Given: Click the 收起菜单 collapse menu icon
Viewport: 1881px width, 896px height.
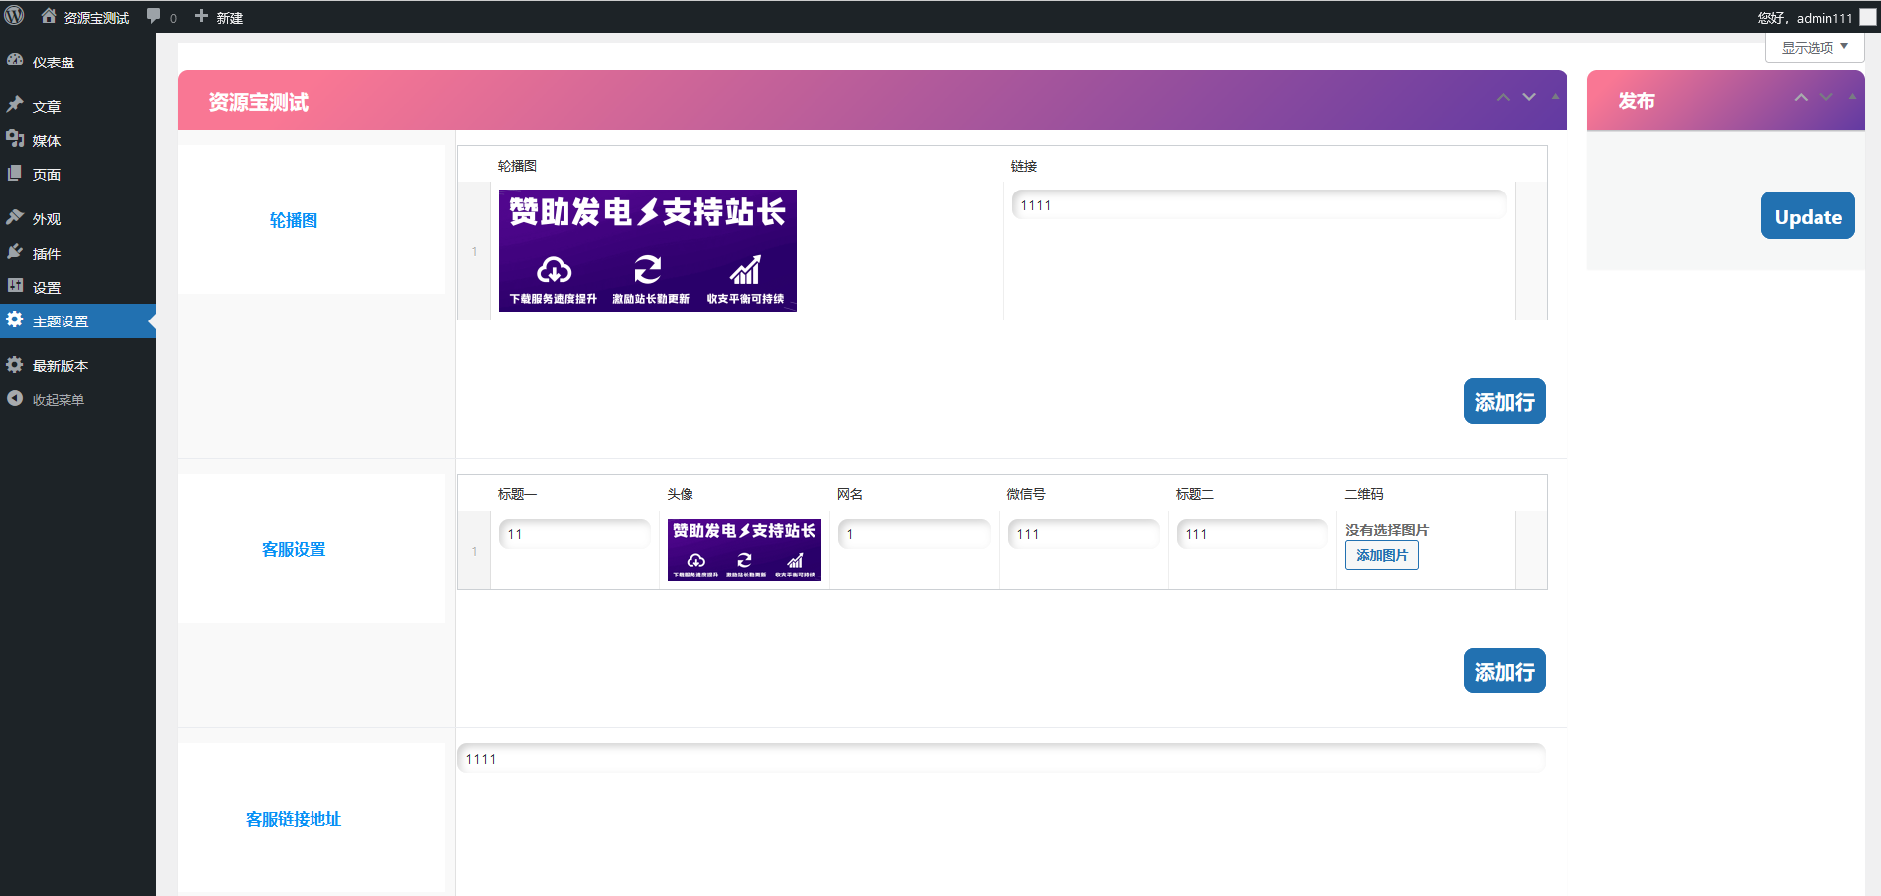Looking at the screenshot, I should click(15, 399).
